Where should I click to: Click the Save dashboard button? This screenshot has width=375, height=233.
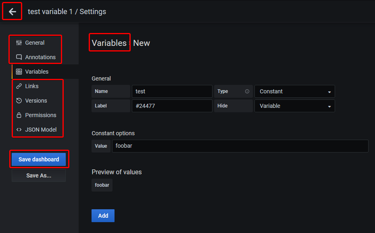(38, 159)
